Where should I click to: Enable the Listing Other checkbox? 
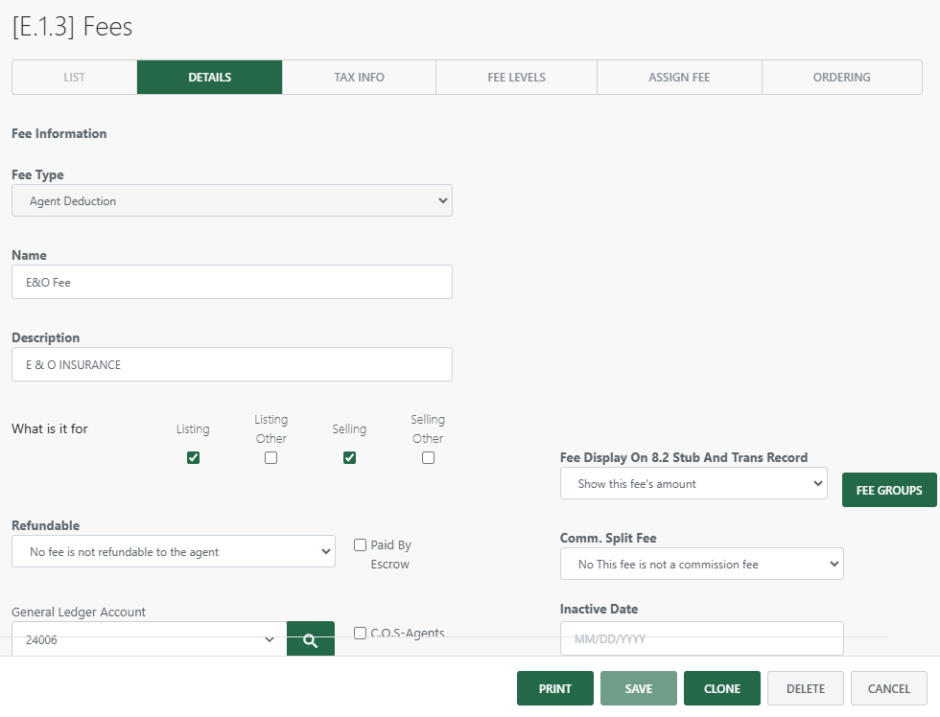click(x=270, y=457)
